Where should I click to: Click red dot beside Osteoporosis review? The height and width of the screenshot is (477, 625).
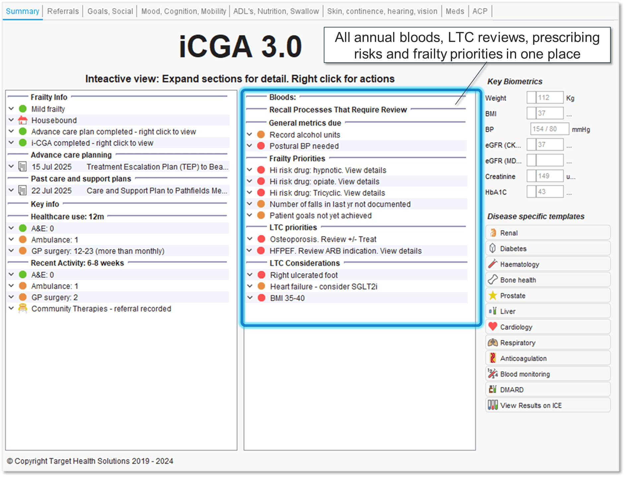pyautogui.click(x=261, y=239)
